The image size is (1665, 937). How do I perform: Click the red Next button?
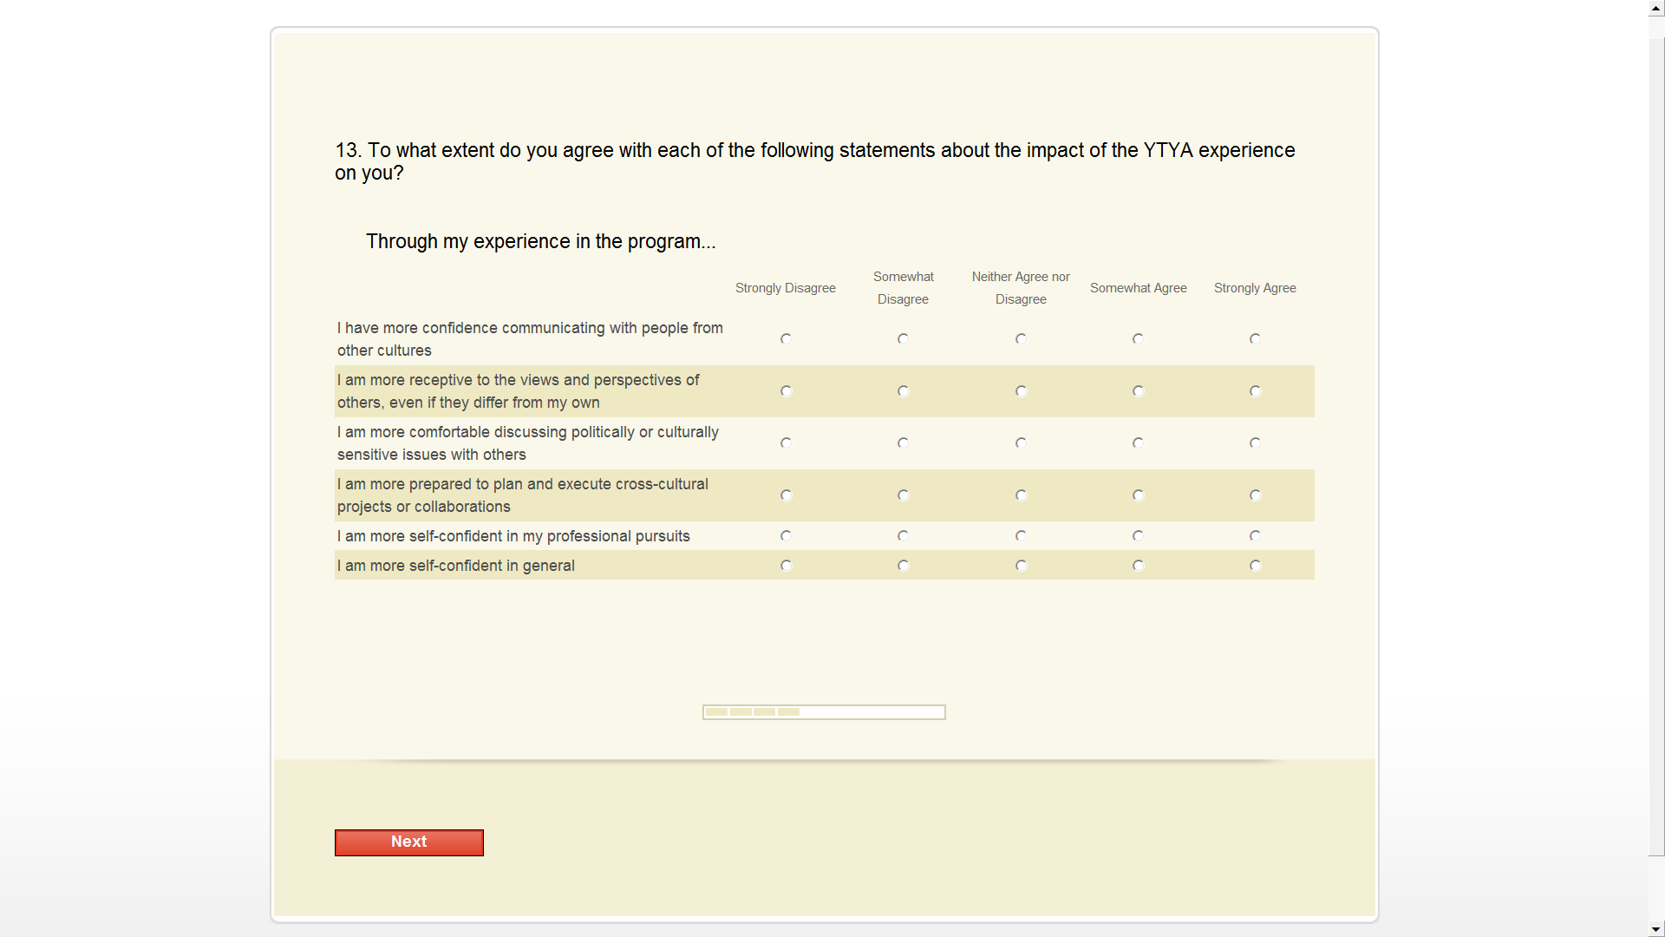(x=408, y=842)
